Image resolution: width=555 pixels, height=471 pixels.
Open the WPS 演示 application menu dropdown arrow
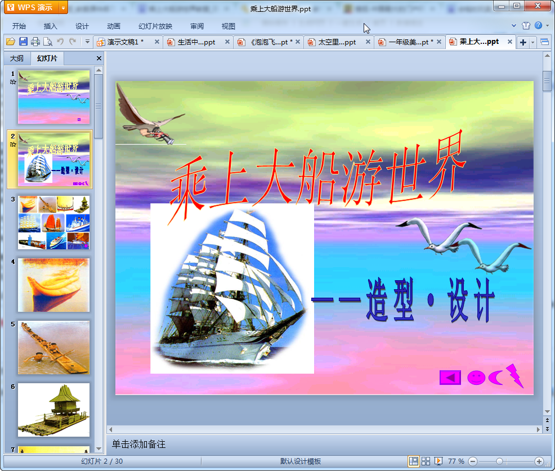(x=63, y=7)
